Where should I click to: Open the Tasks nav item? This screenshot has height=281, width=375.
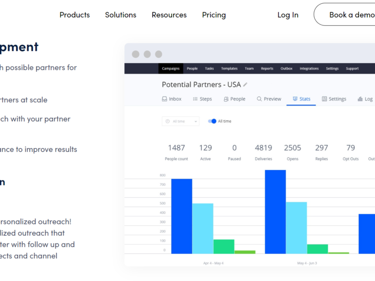click(209, 69)
